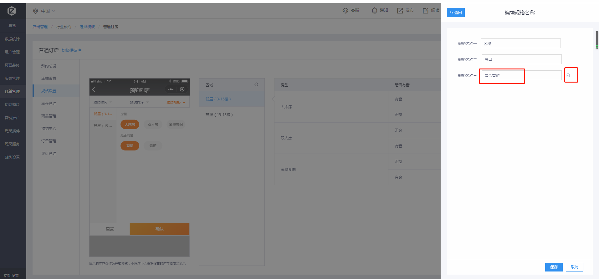Screen dimensions: 599x279
Task: Click the 切换模板 swap icon
Action: (x=80, y=50)
